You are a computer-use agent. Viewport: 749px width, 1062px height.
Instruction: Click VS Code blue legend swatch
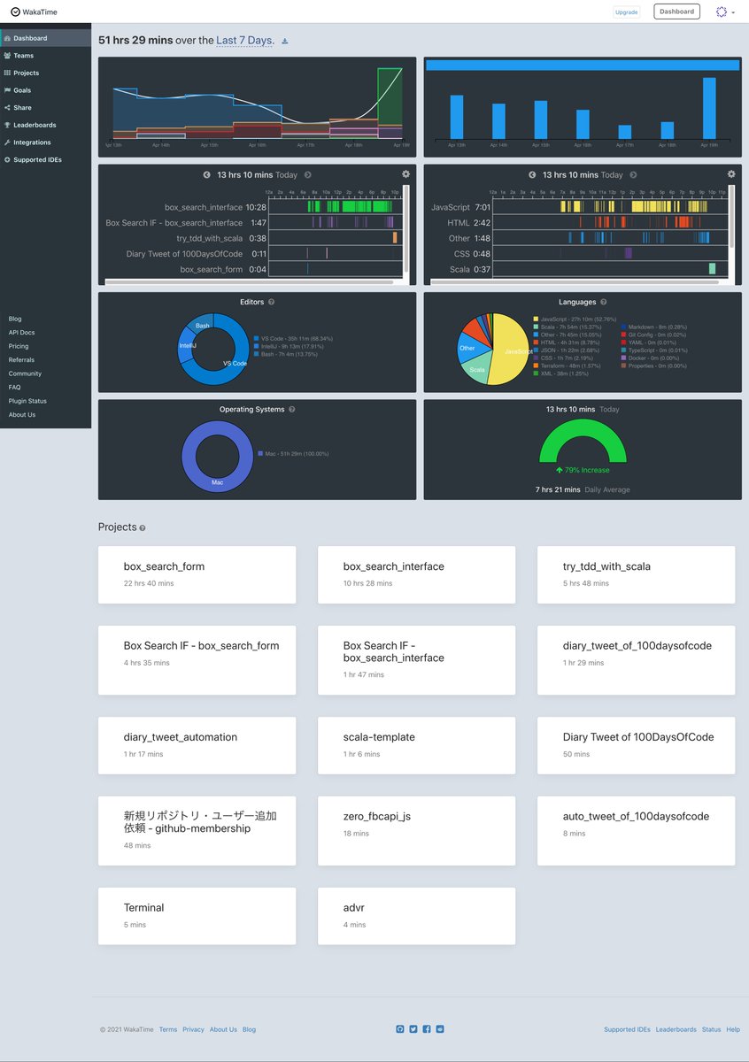point(256,338)
